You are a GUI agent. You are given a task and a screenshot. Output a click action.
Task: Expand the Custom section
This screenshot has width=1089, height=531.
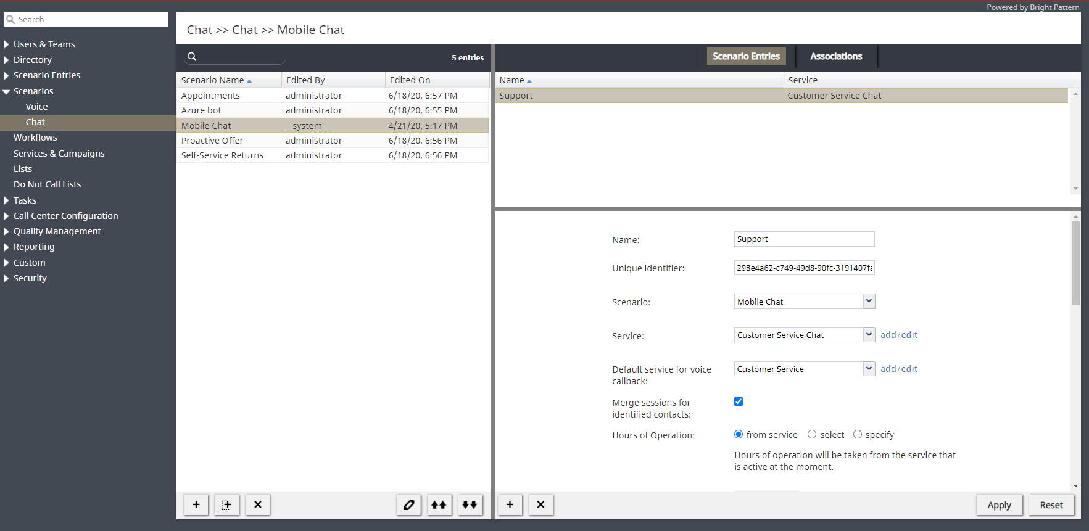point(6,263)
